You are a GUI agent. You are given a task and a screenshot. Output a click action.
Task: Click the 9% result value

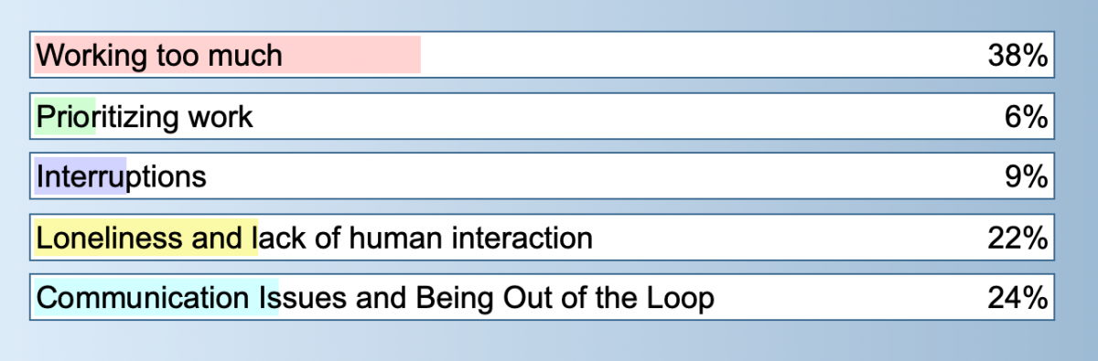click(1025, 176)
